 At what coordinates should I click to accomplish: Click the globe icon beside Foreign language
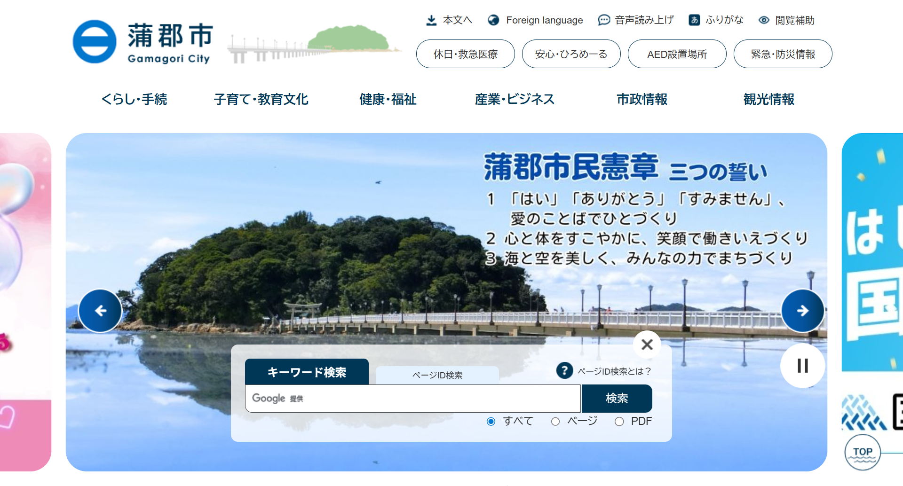click(493, 20)
